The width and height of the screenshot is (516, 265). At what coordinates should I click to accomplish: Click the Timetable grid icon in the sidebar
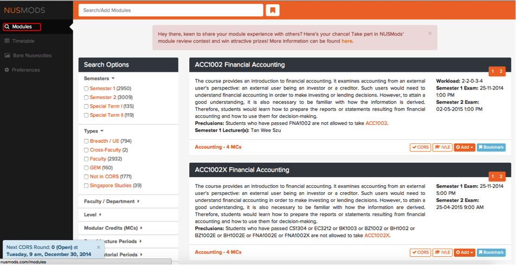point(7,41)
